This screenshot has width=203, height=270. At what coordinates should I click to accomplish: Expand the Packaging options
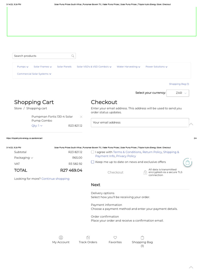click(x=24, y=158)
